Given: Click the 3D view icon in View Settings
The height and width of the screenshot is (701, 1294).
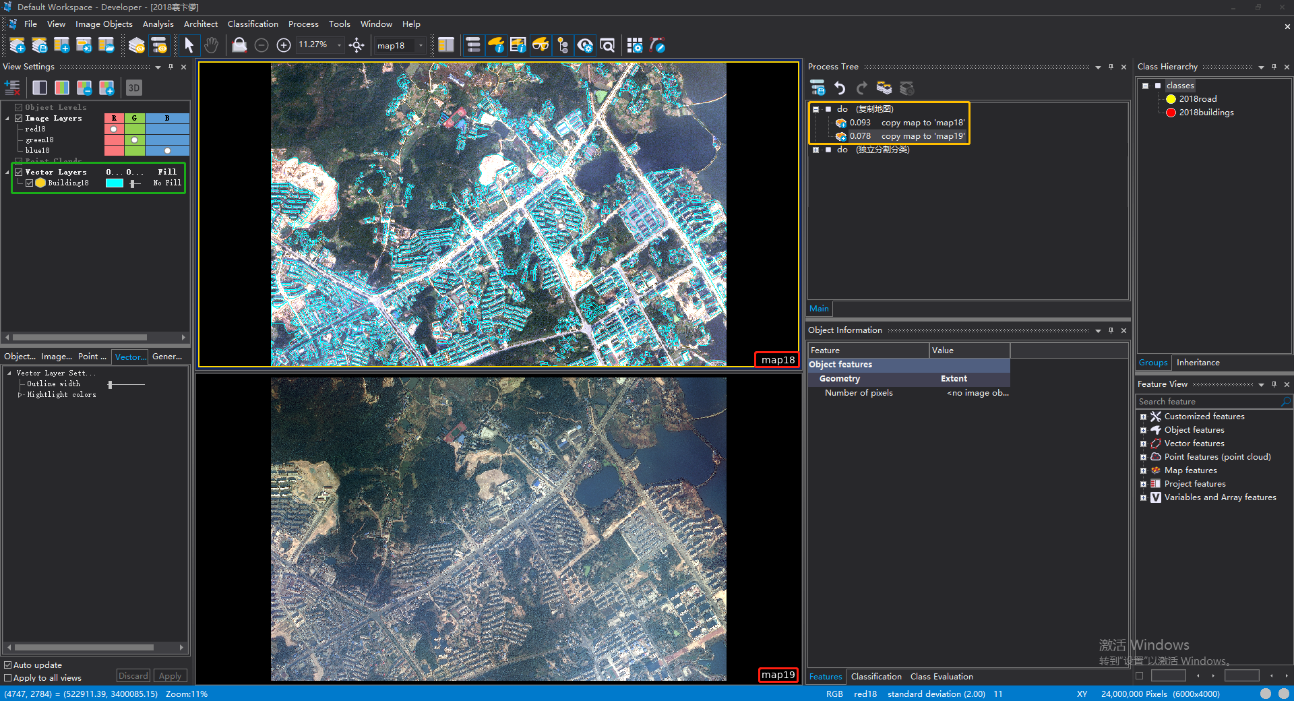Looking at the screenshot, I should coord(133,88).
